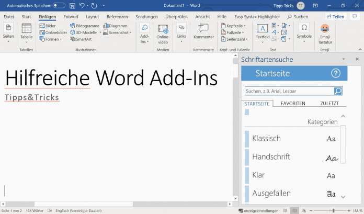Open the Piktogramme gallery

click(x=84, y=25)
